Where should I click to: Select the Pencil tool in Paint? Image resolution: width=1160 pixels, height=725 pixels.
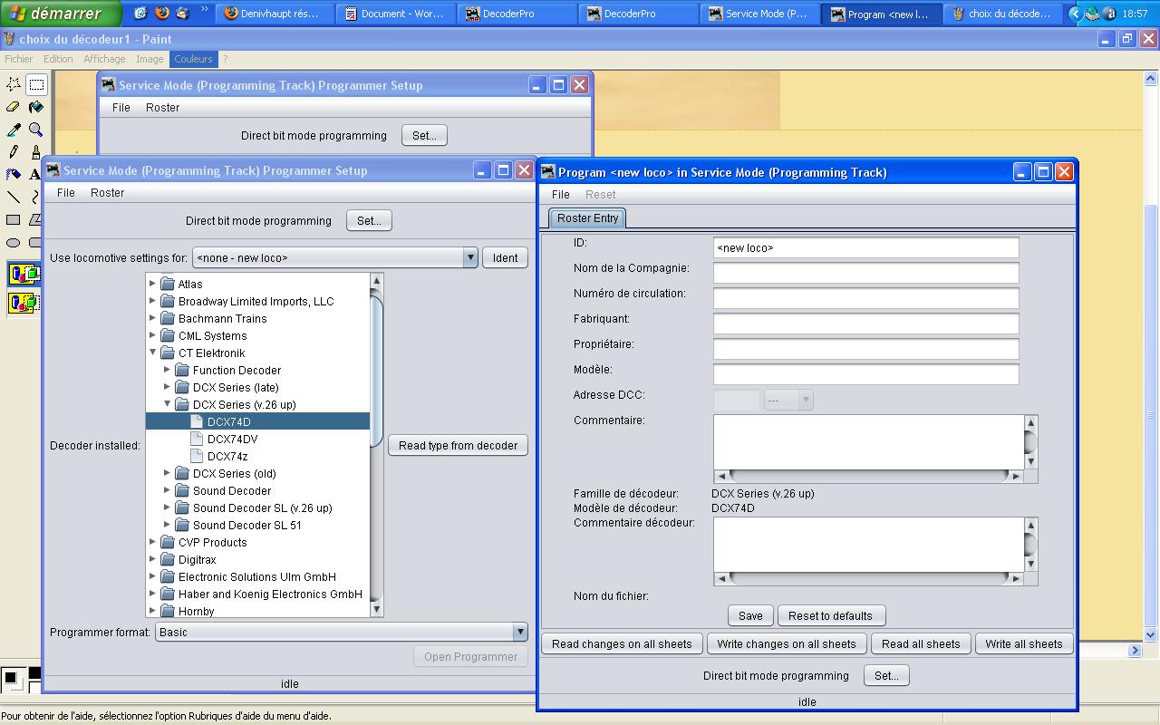[14, 152]
